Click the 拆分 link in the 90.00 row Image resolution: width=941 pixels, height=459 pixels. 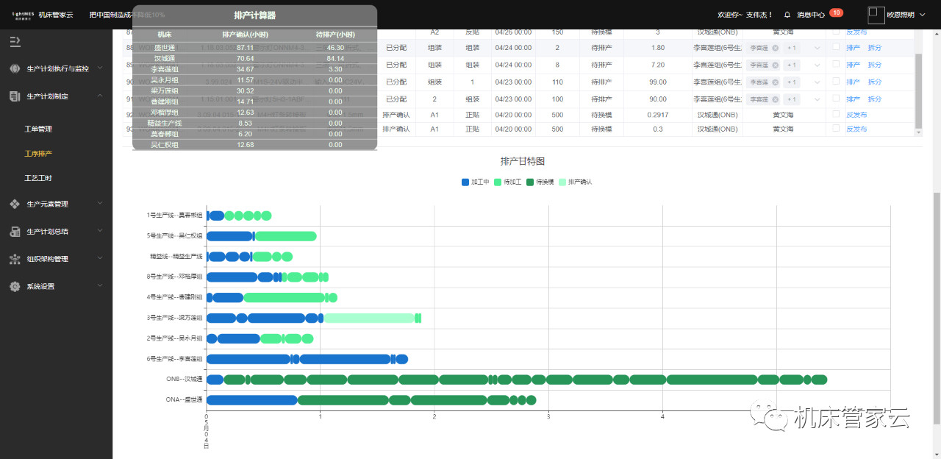coord(874,99)
